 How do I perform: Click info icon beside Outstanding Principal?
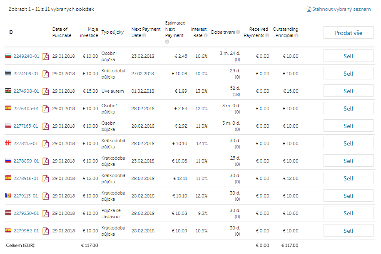click(x=296, y=35)
